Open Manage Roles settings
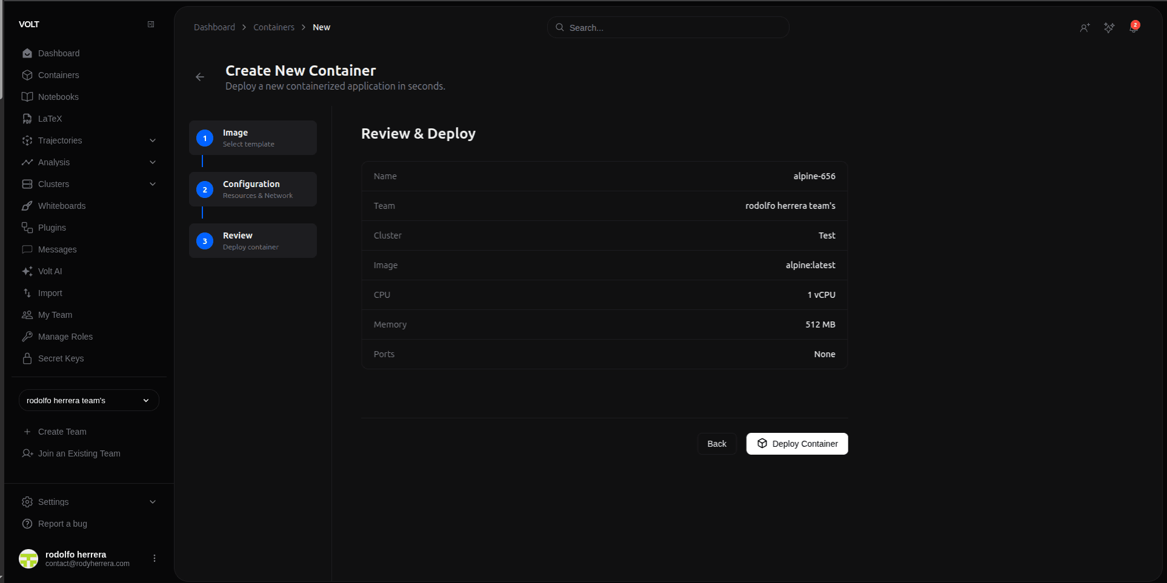The height and width of the screenshot is (583, 1167). coord(65,337)
